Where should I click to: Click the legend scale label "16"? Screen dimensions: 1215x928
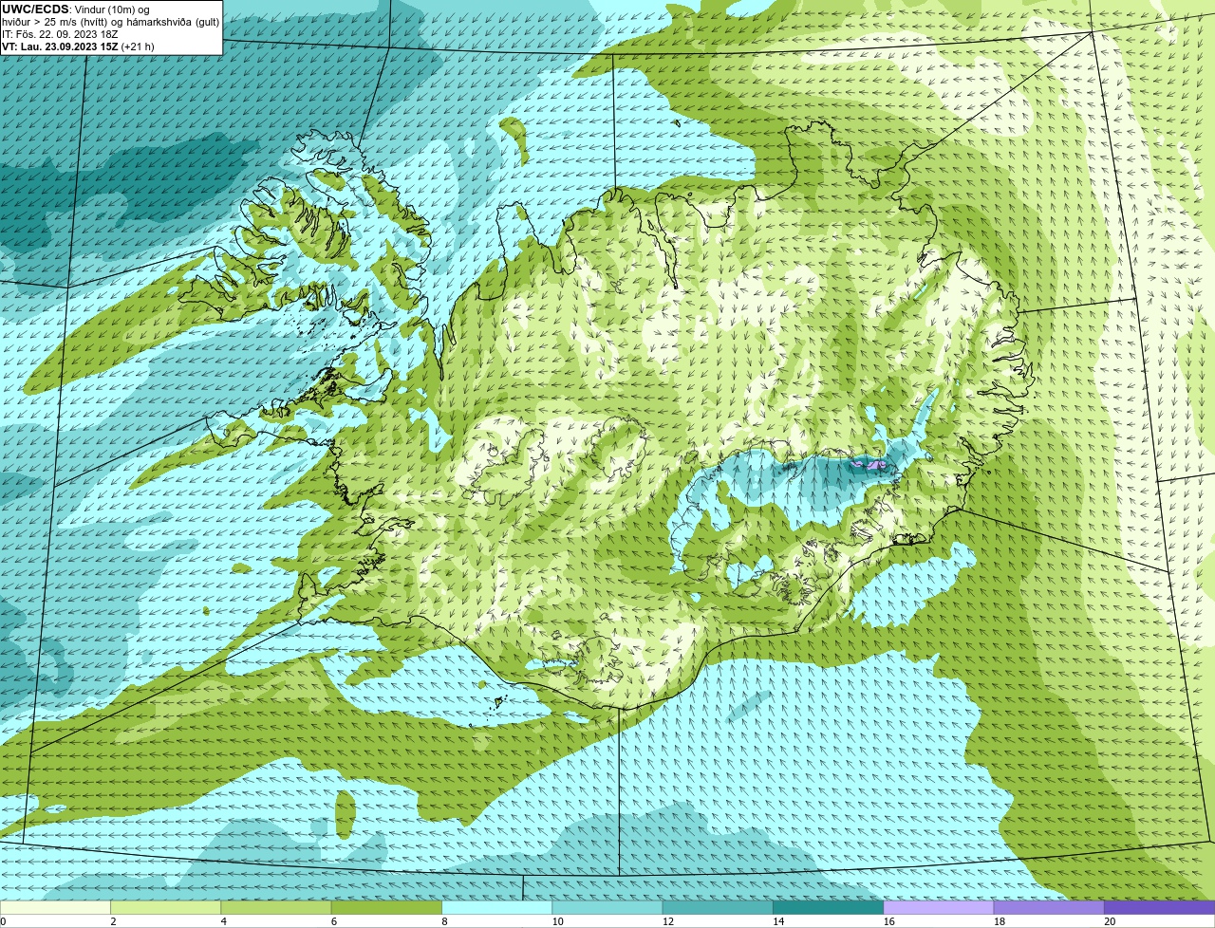[889, 921]
